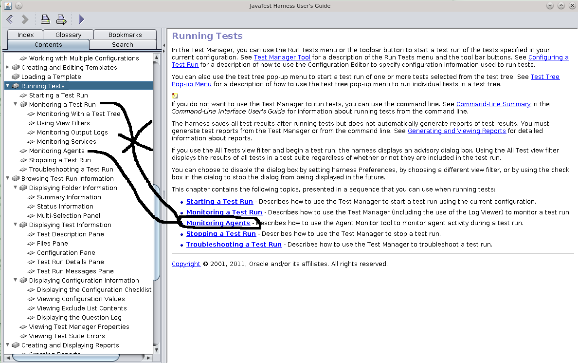Open Page Setup via printer-with-checkmark icon
This screenshot has width=578, height=363.
click(x=61, y=19)
